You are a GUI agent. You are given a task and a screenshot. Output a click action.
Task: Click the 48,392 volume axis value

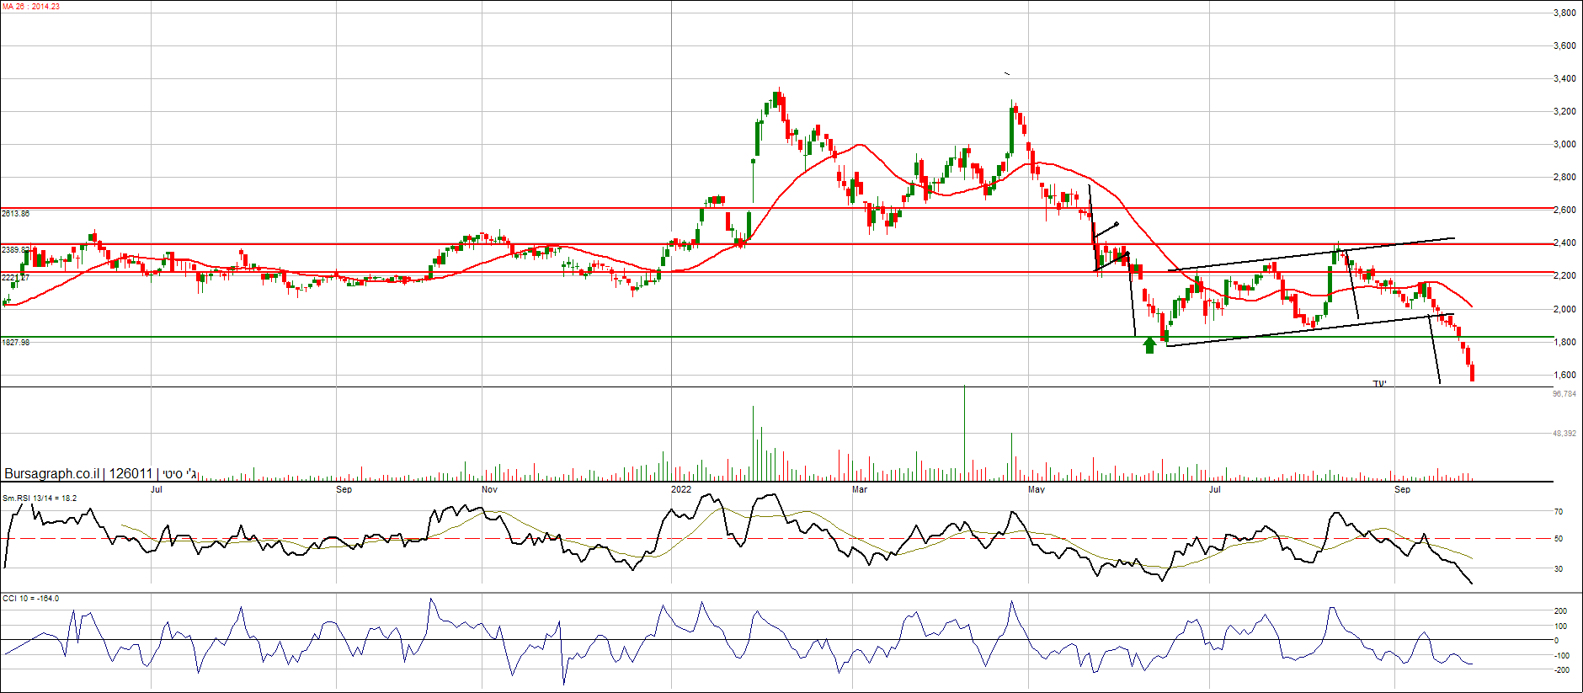pyautogui.click(x=1564, y=434)
